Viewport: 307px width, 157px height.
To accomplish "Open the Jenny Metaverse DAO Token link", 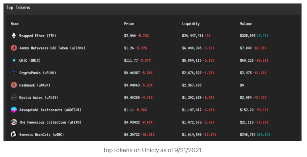I will (x=52, y=48).
